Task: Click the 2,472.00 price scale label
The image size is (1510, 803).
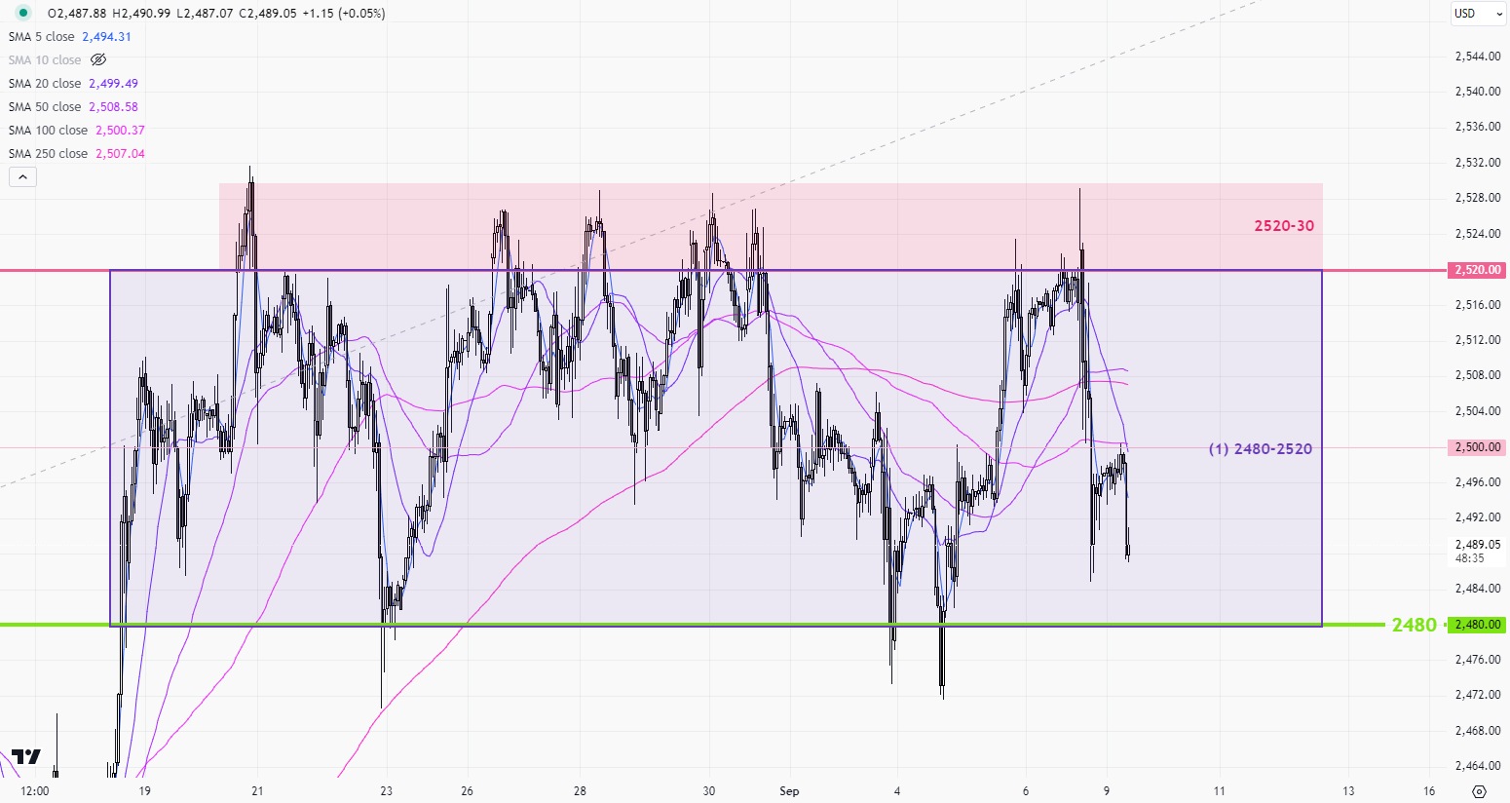Action: [1478, 695]
